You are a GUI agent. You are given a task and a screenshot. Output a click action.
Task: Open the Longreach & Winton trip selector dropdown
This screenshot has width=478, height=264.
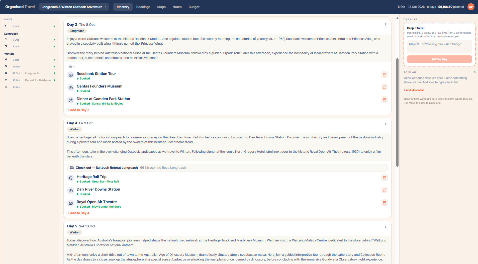74,7
